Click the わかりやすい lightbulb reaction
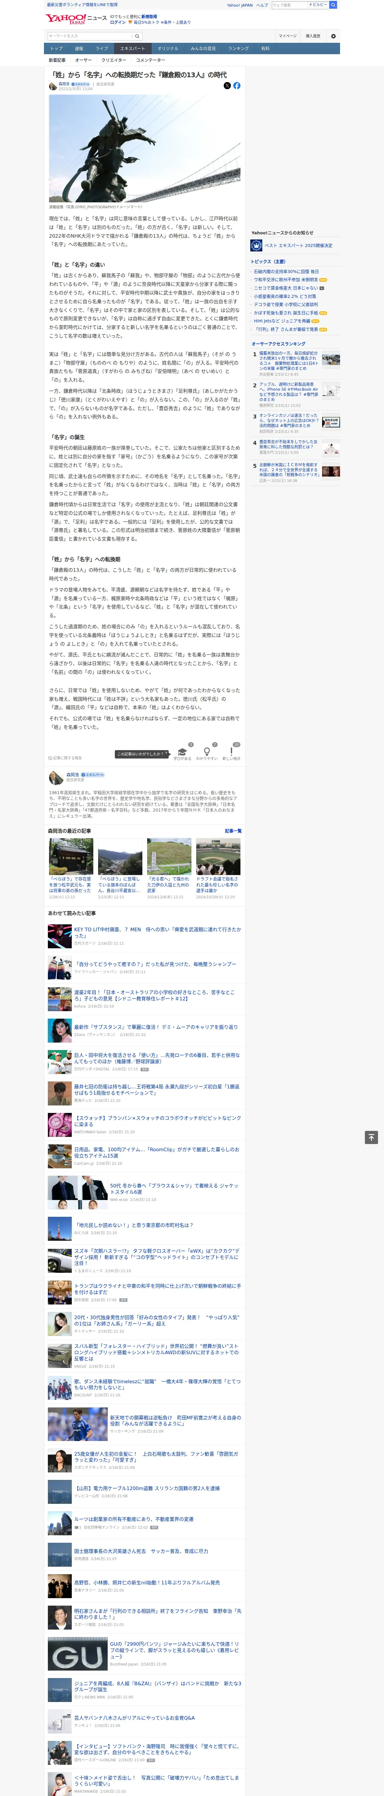Image resolution: width=384 pixels, height=1796 pixels. click(x=206, y=752)
